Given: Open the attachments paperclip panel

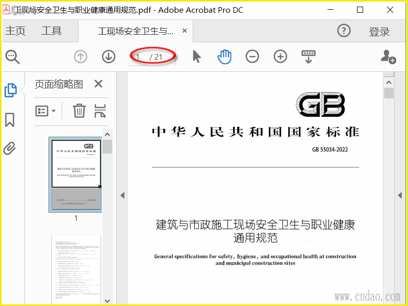Looking at the screenshot, I should [10, 148].
